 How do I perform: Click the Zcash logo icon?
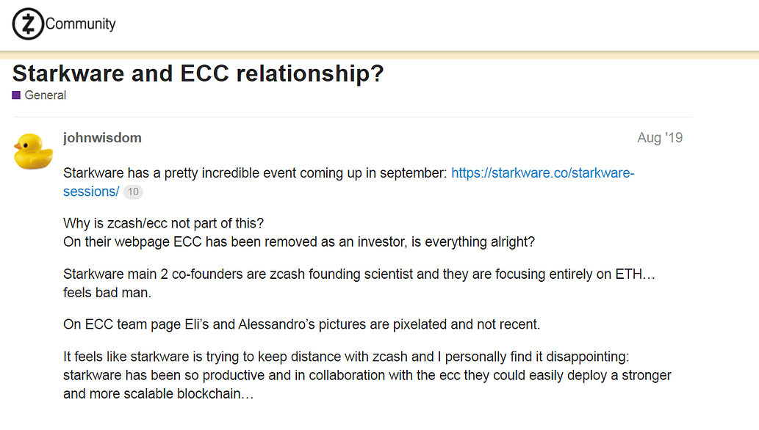[28, 24]
